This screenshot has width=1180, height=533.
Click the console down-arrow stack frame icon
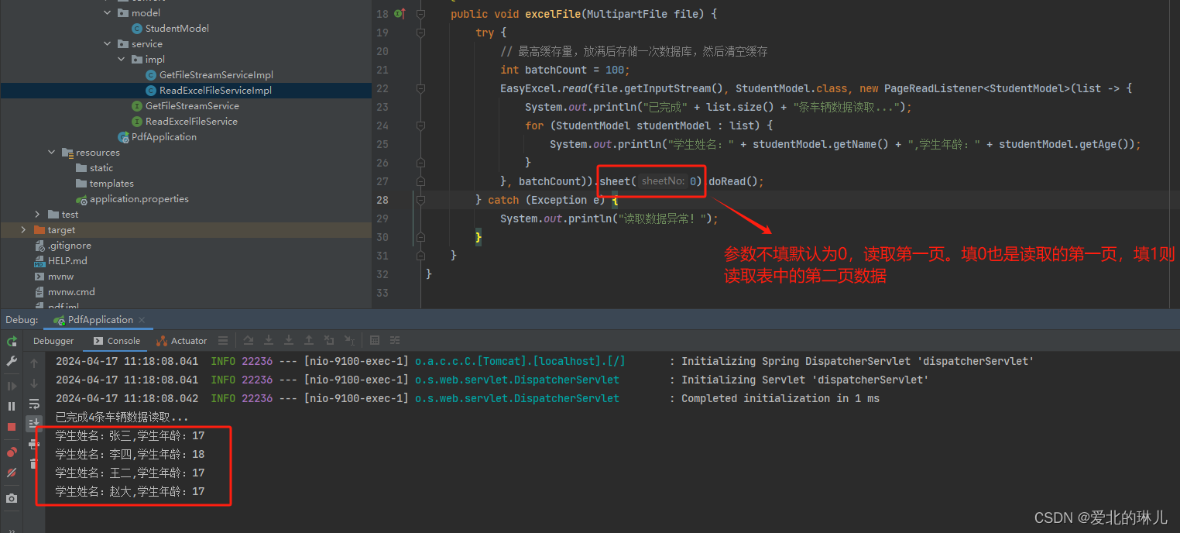34,383
